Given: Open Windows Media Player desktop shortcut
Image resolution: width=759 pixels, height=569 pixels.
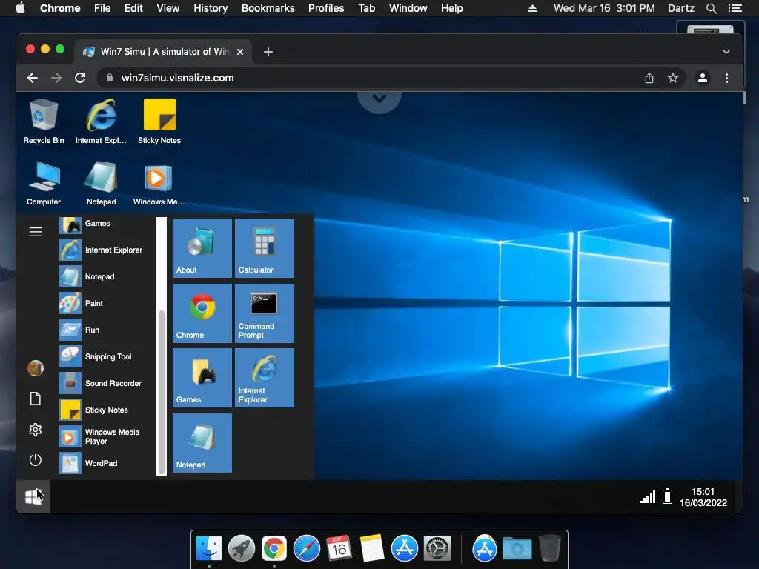Looking at the screenshot, I should (x=159, y=183).
